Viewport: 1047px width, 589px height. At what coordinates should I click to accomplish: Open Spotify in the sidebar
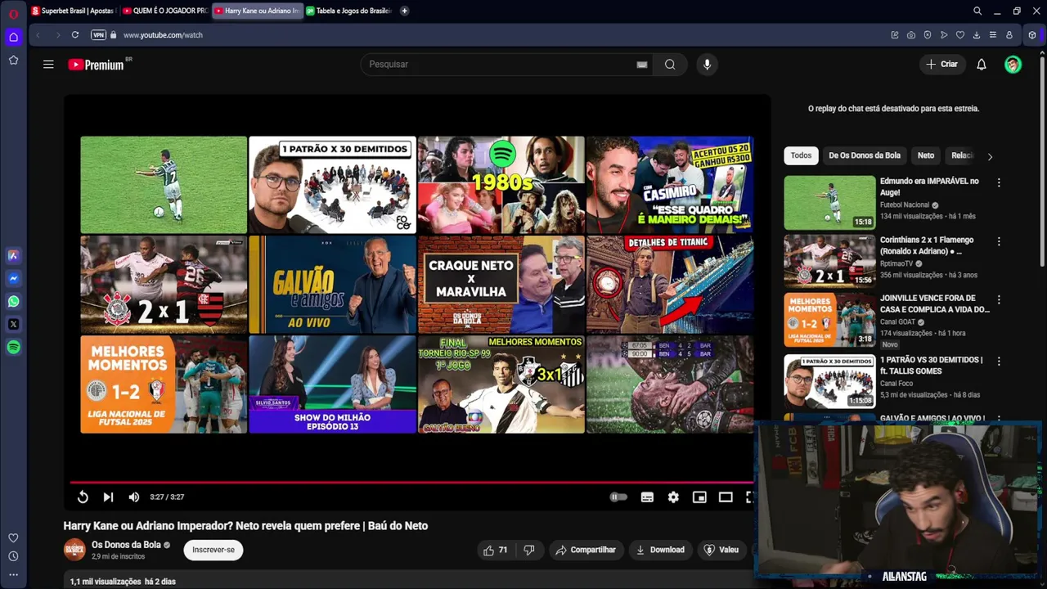[13, 347]
